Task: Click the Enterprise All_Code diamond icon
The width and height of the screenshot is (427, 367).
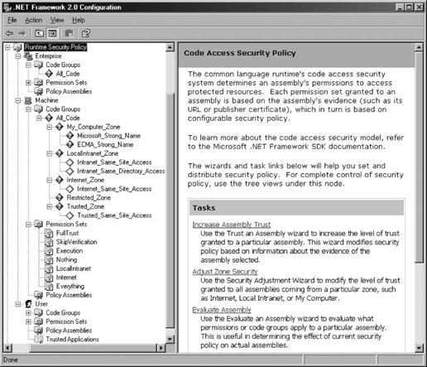Action: pyautogui.click(x=49, y=74)
